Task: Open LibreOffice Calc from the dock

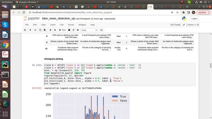Action: (x=5, y=94)
